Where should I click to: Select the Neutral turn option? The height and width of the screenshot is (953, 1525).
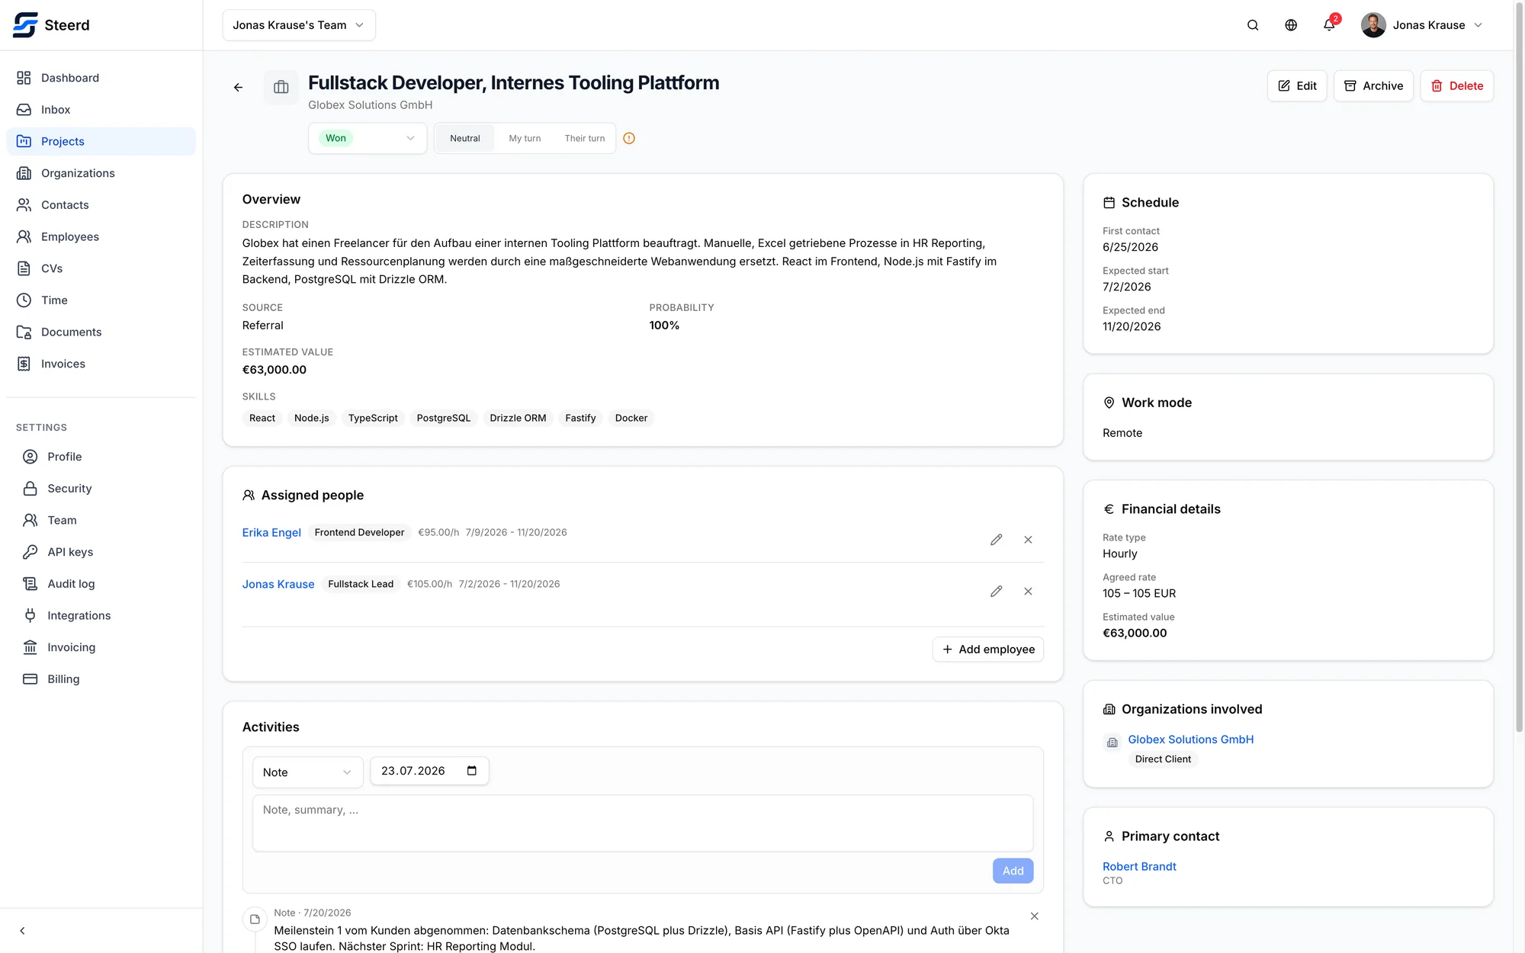click(x=464, y=138)
